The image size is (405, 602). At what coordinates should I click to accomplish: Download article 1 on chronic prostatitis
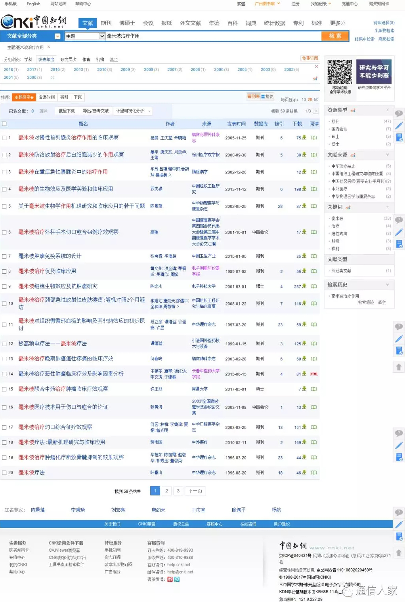(304, 137)
